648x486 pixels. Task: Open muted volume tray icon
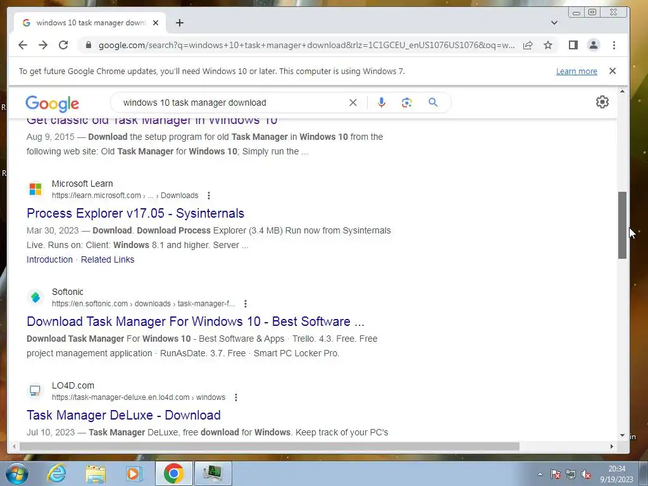(586, 474)
